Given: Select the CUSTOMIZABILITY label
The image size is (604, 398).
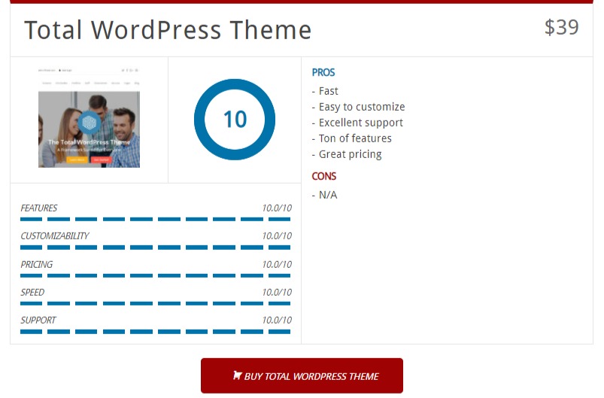Looking at the screenshot, I should click(x=55, y=235).
